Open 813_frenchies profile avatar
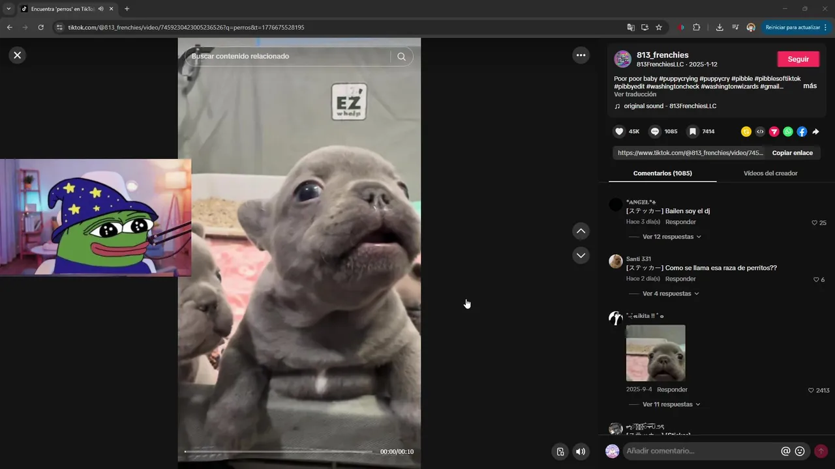 click(x=622, y=59)
